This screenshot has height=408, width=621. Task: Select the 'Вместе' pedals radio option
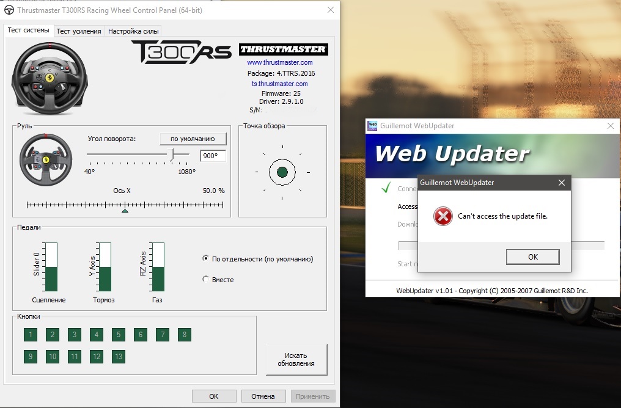tap(205, 280)
